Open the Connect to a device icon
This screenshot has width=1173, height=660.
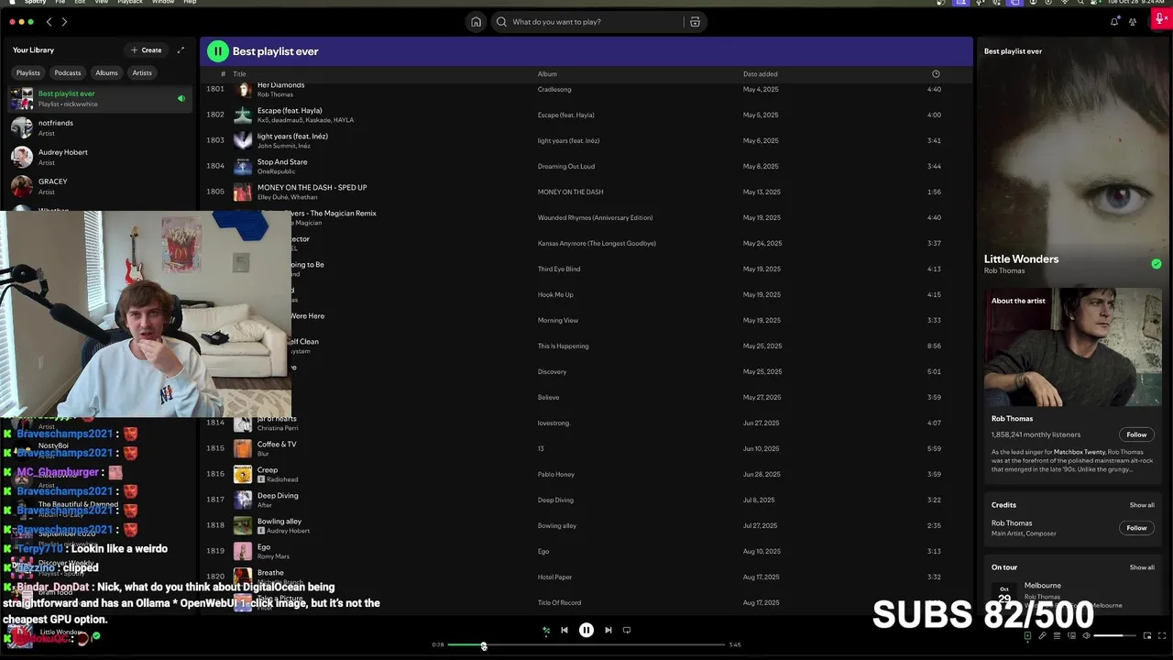click(x=1071, y=635)
